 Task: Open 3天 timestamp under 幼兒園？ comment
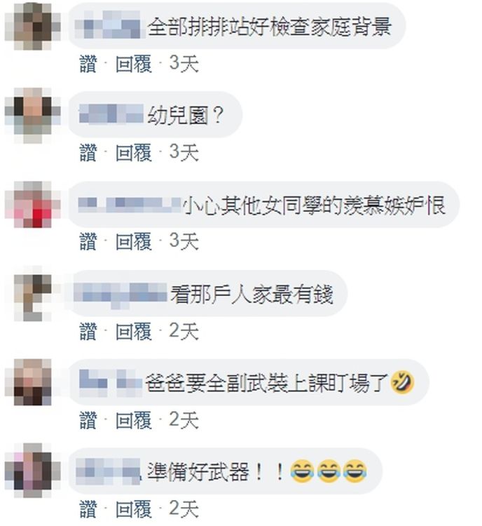[184, 152]
